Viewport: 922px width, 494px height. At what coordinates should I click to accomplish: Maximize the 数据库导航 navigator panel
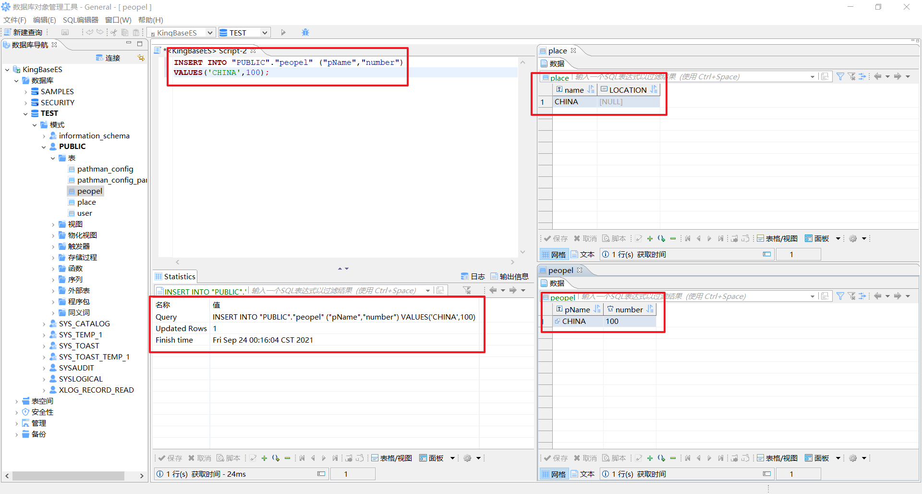[x=140, y=44]
